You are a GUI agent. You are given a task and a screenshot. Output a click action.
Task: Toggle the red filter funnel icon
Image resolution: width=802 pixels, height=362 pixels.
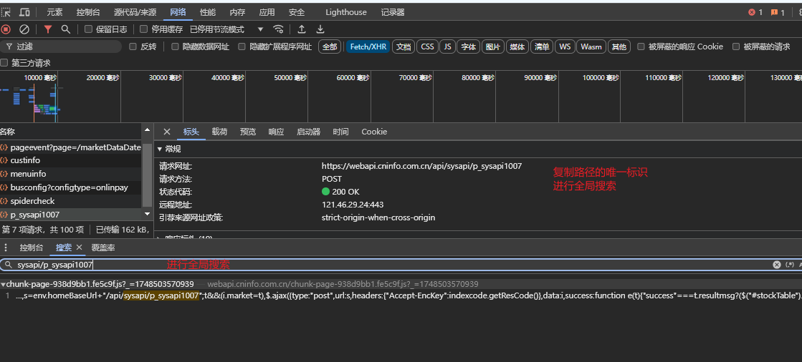tap(48, 29)
